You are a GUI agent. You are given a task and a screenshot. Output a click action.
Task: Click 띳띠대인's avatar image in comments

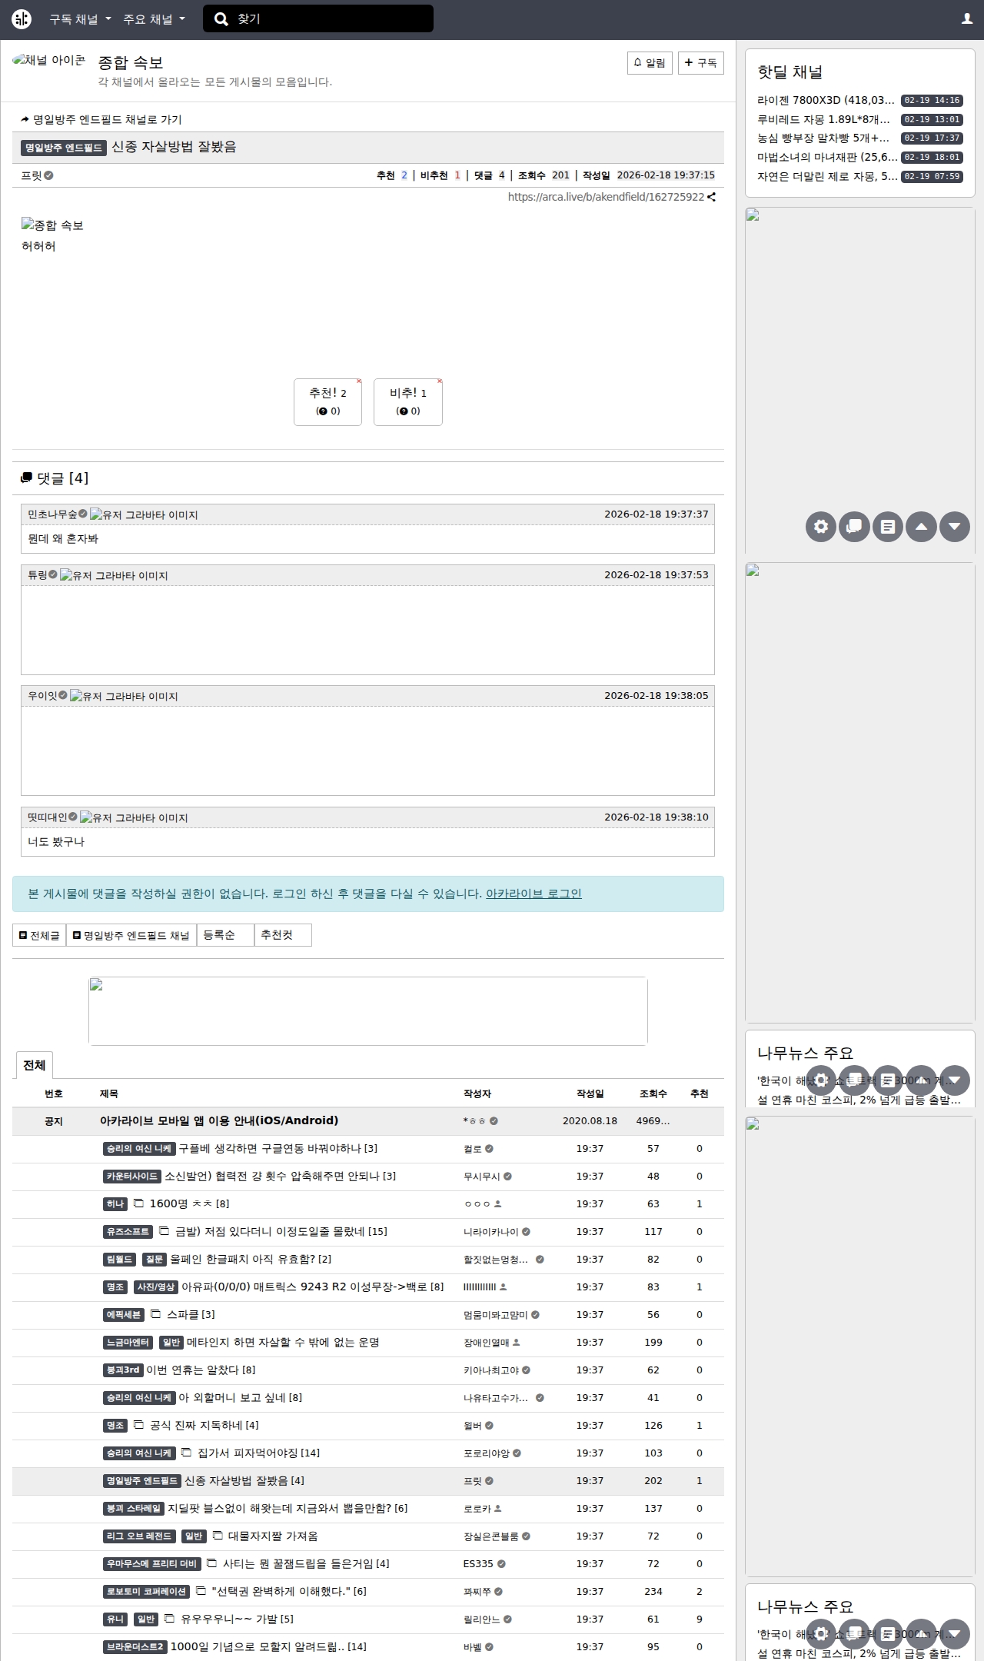point(134,817)
